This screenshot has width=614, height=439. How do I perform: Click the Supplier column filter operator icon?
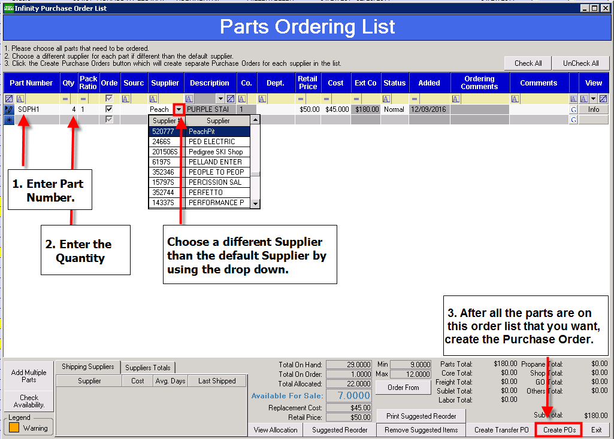pyautogui.click(x=153, y=99)
